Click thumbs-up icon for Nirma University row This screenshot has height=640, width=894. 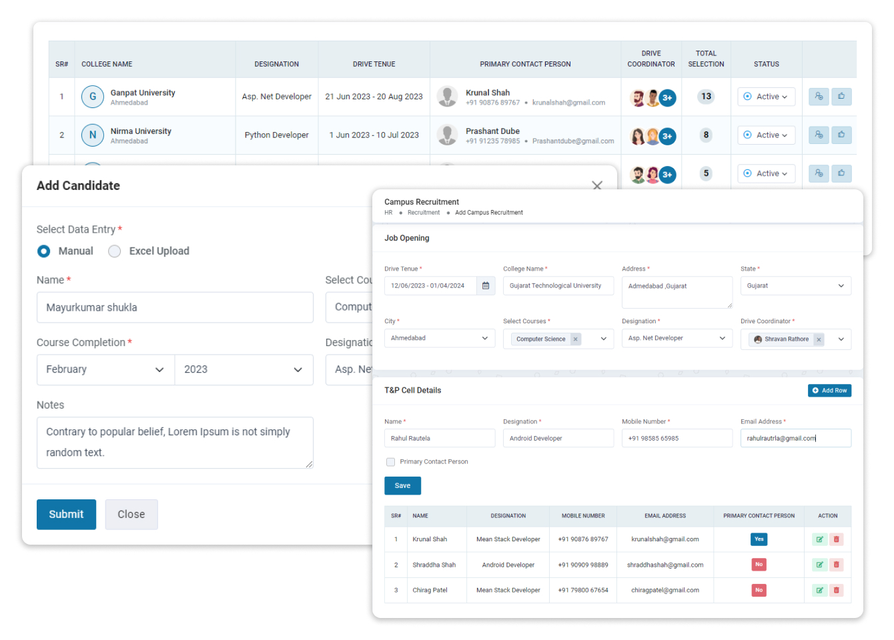pyautogui.click(x=841, y=135)
